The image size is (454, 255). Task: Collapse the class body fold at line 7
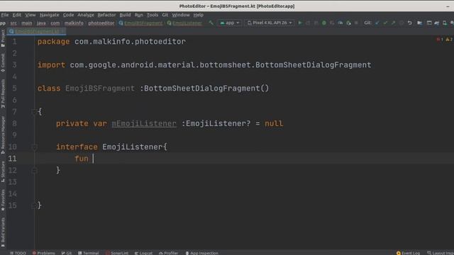pyautogui.click(x=34, y=112)
